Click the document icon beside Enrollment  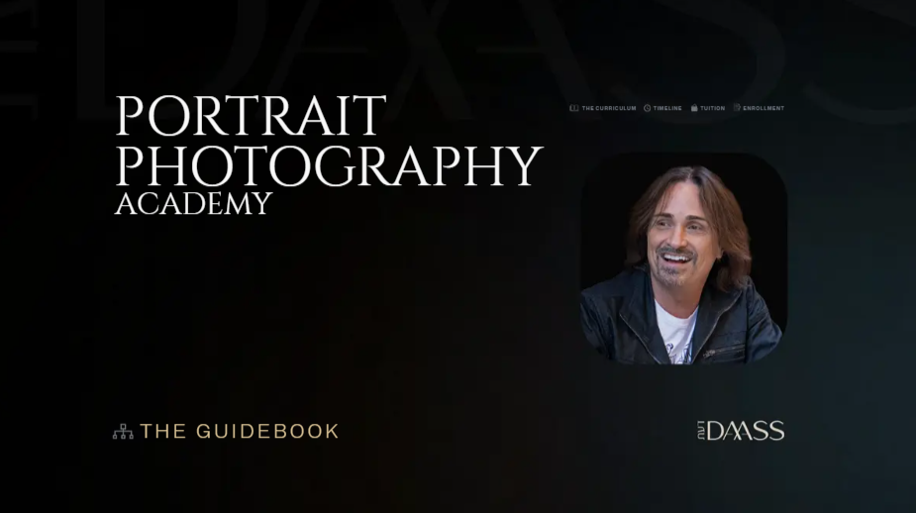(x=737, y=108)
